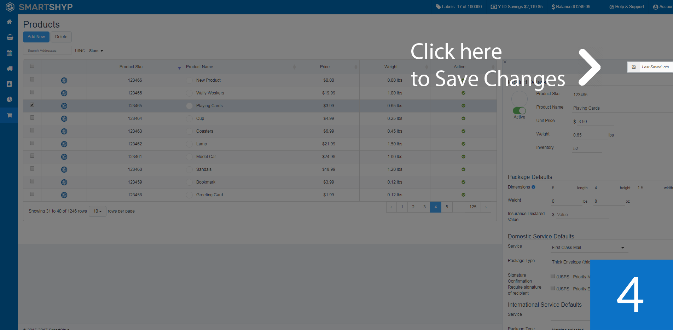
Task: Open the store basket icon in sidebar
Action: click(10, 37)
